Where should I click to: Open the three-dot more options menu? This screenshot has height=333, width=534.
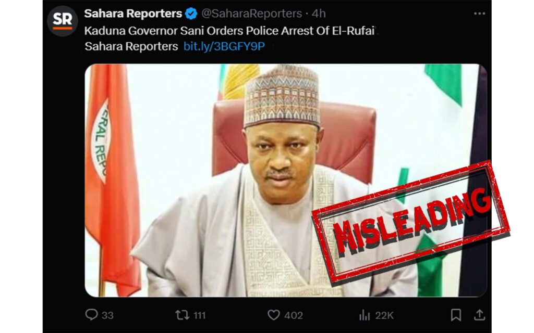pos(479,14)
